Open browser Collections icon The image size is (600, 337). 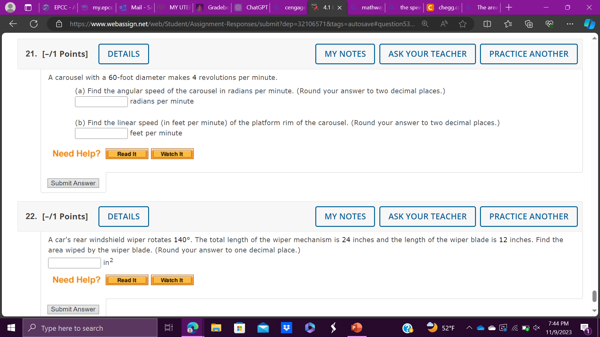pos(528,24)
